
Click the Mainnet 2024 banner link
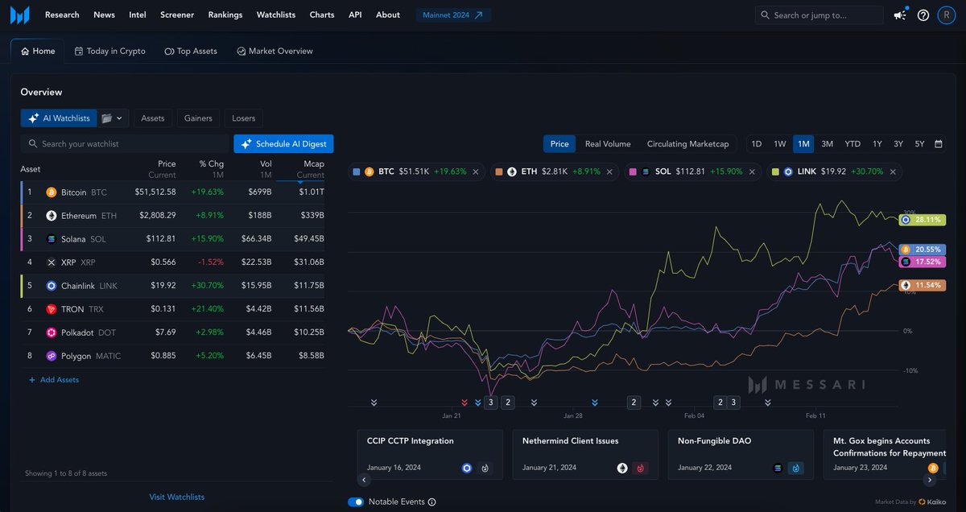(453, 14)
